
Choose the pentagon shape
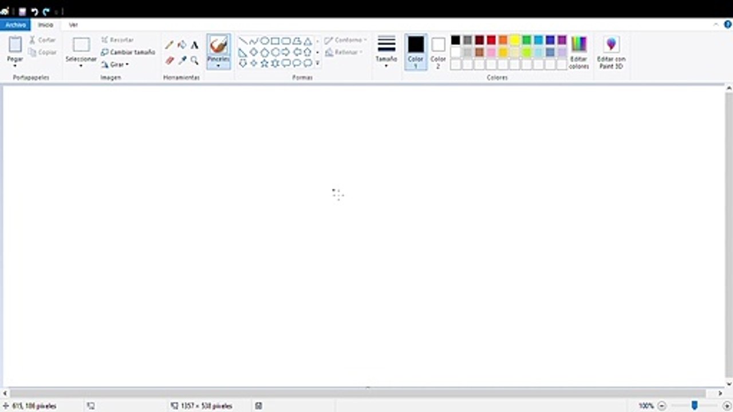point(265,52)
